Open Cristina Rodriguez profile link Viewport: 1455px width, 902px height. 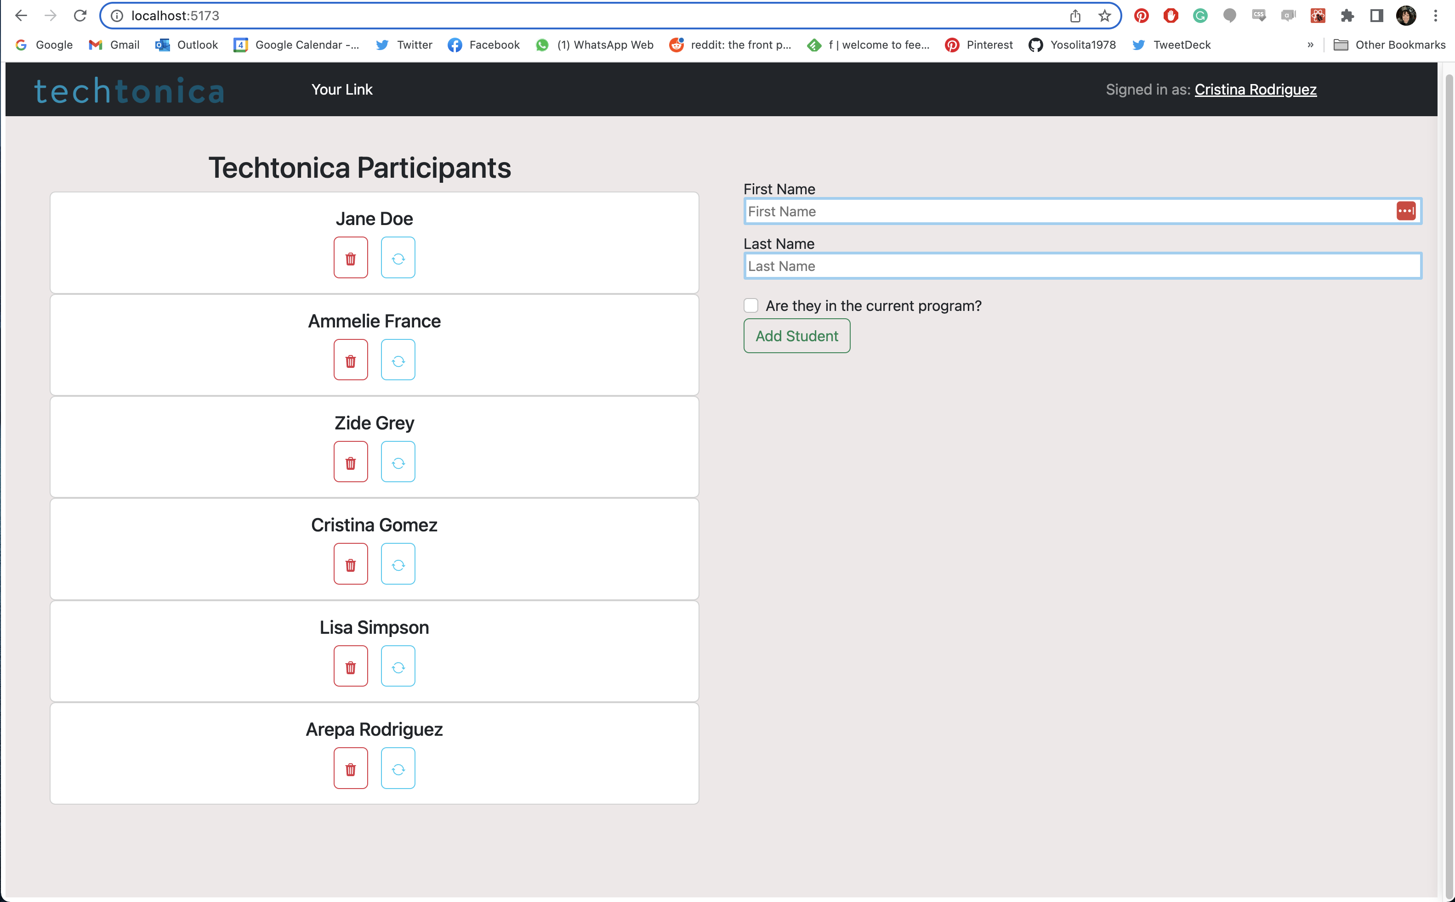click(x=1255, y=90)
